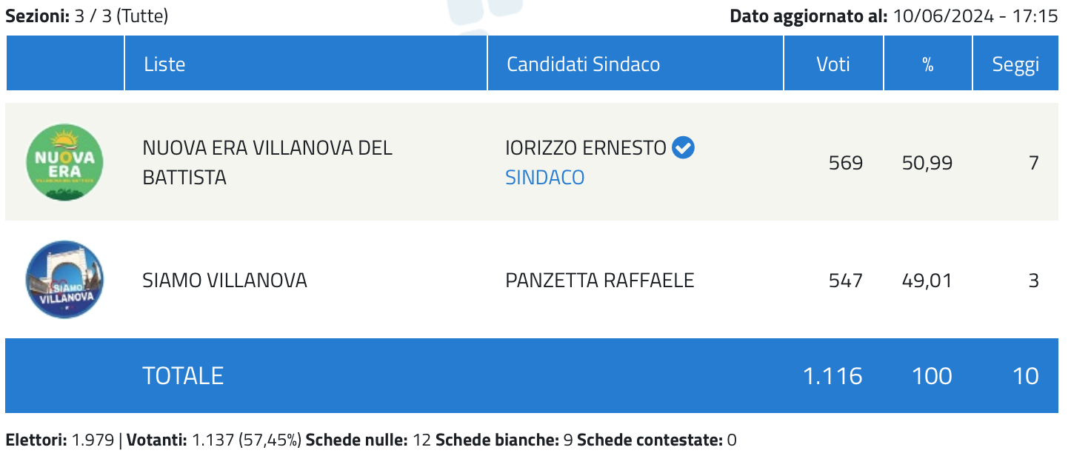Viewport: 1071px width, 453px height.
Task: Click the % percentage column header
Action: point(928,64)
